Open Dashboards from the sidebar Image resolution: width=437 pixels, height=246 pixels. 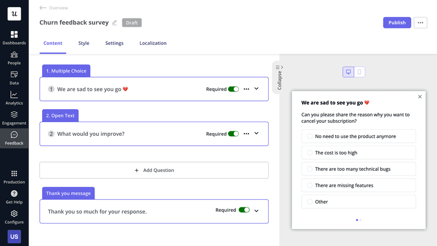14,38
